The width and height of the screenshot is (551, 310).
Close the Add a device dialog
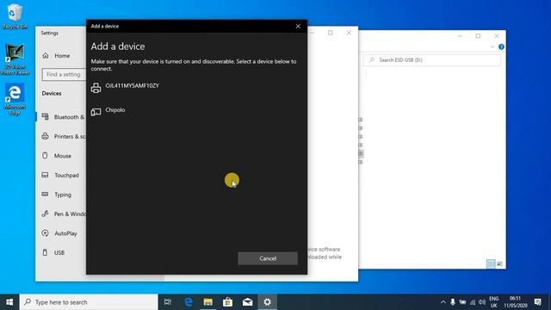click(x=298, y=26)
